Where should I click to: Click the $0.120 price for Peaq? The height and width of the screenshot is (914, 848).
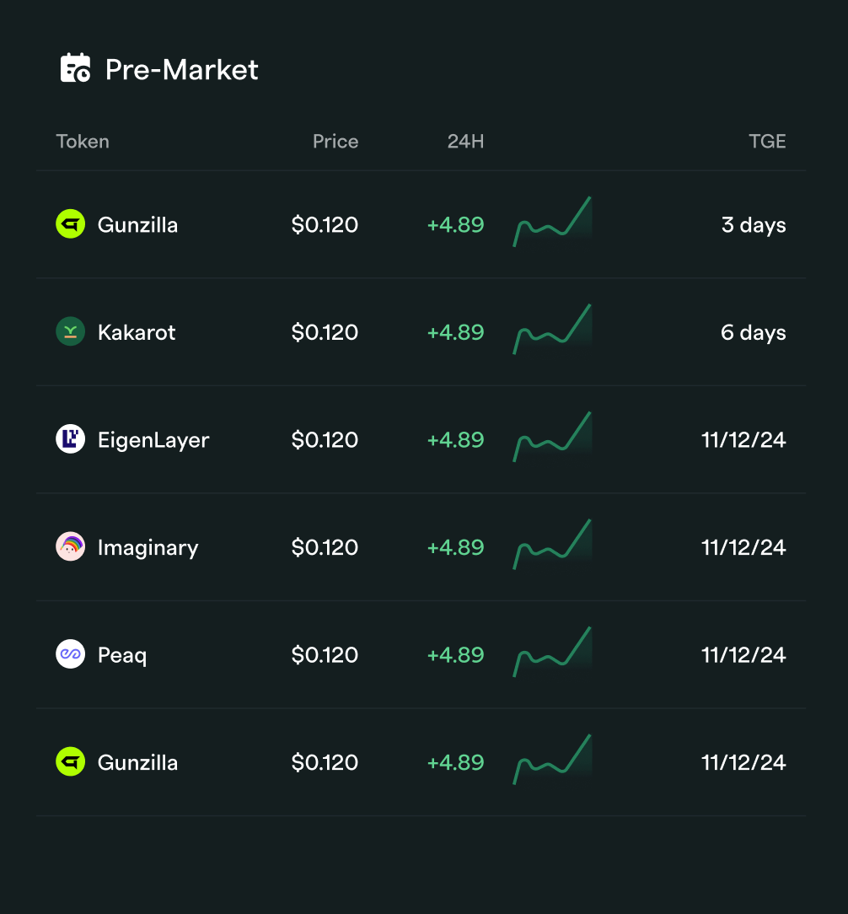325,653
